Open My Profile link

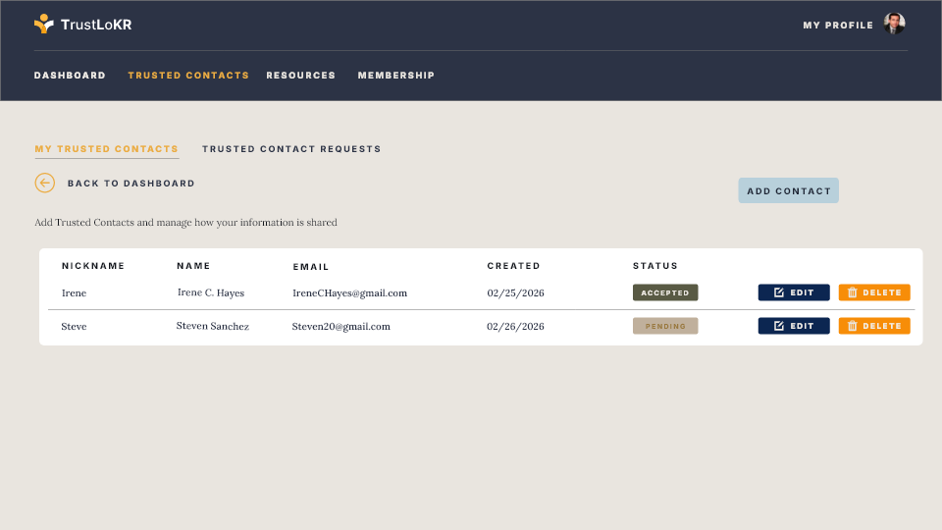coord(838,26)
